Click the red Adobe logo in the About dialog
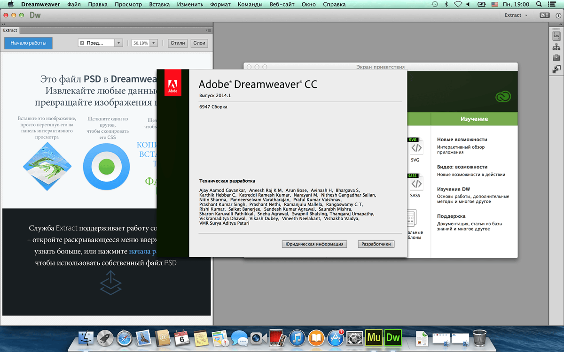Viewport: 564px width, 352px height. pyautogui.click(x=172, y=83)
